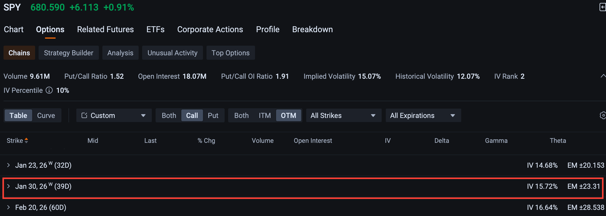Sort by the Strike sort arrows
The width and height of the screenshot is (606, 216).
pos(26,140)
